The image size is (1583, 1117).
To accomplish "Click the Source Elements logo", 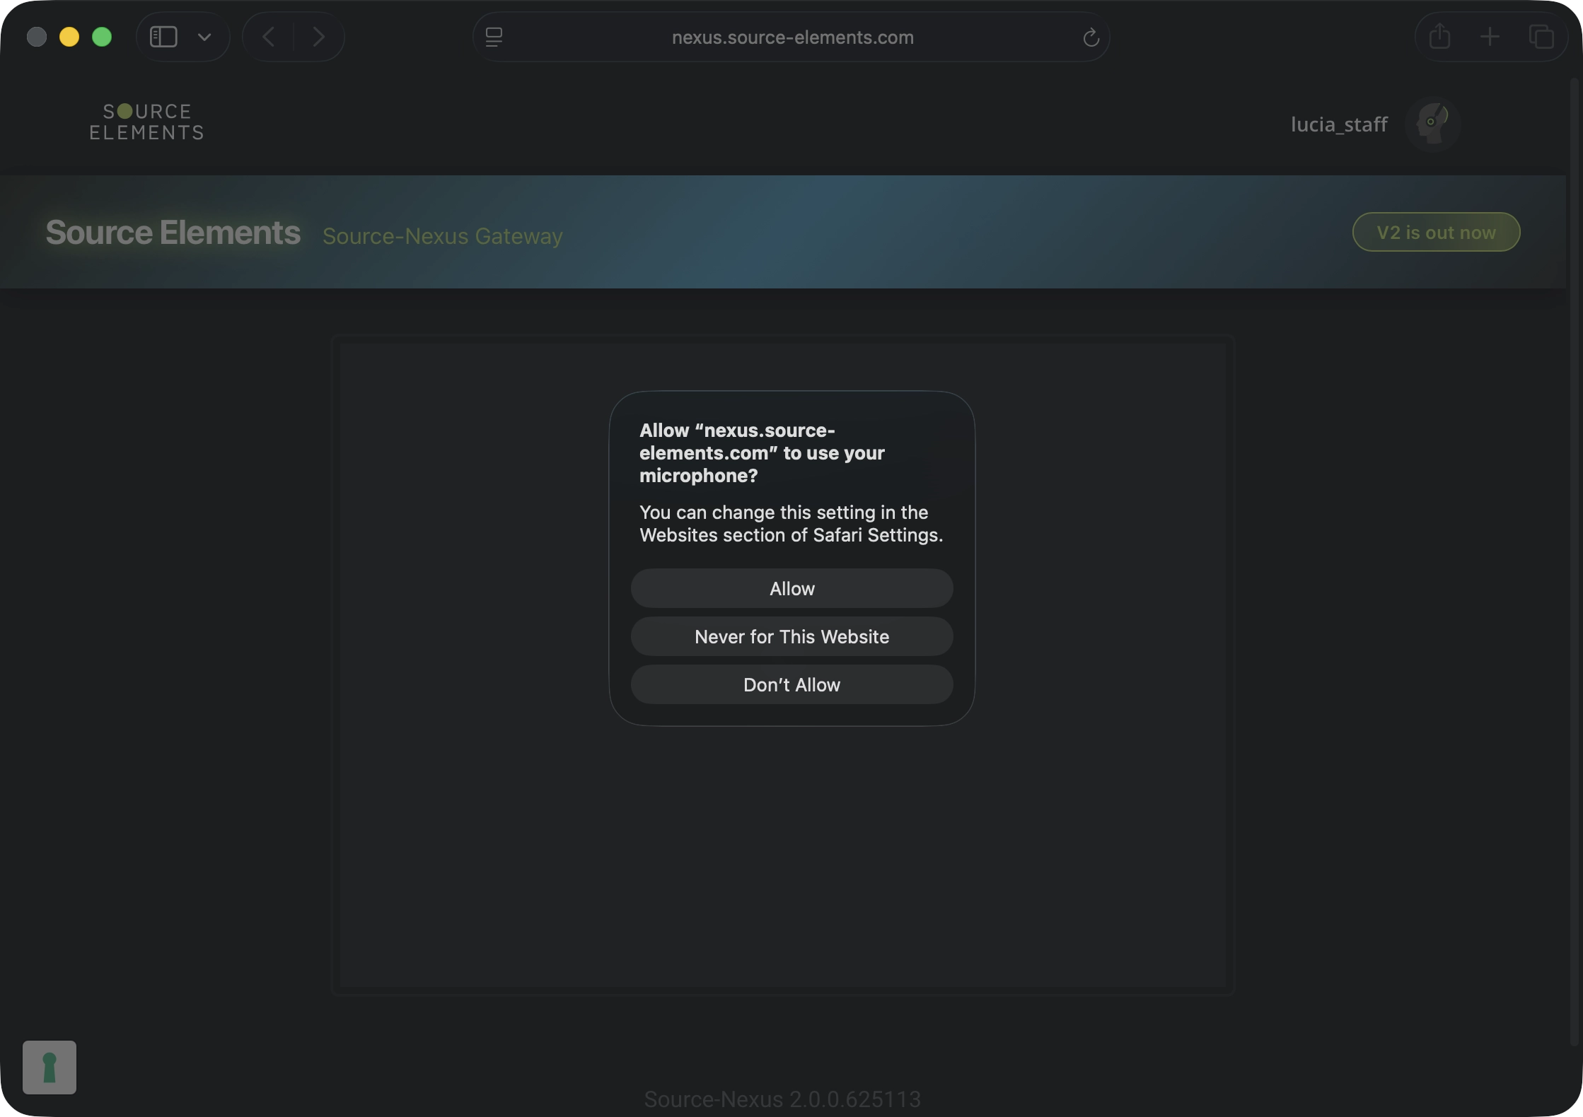I will coord(146,122).
